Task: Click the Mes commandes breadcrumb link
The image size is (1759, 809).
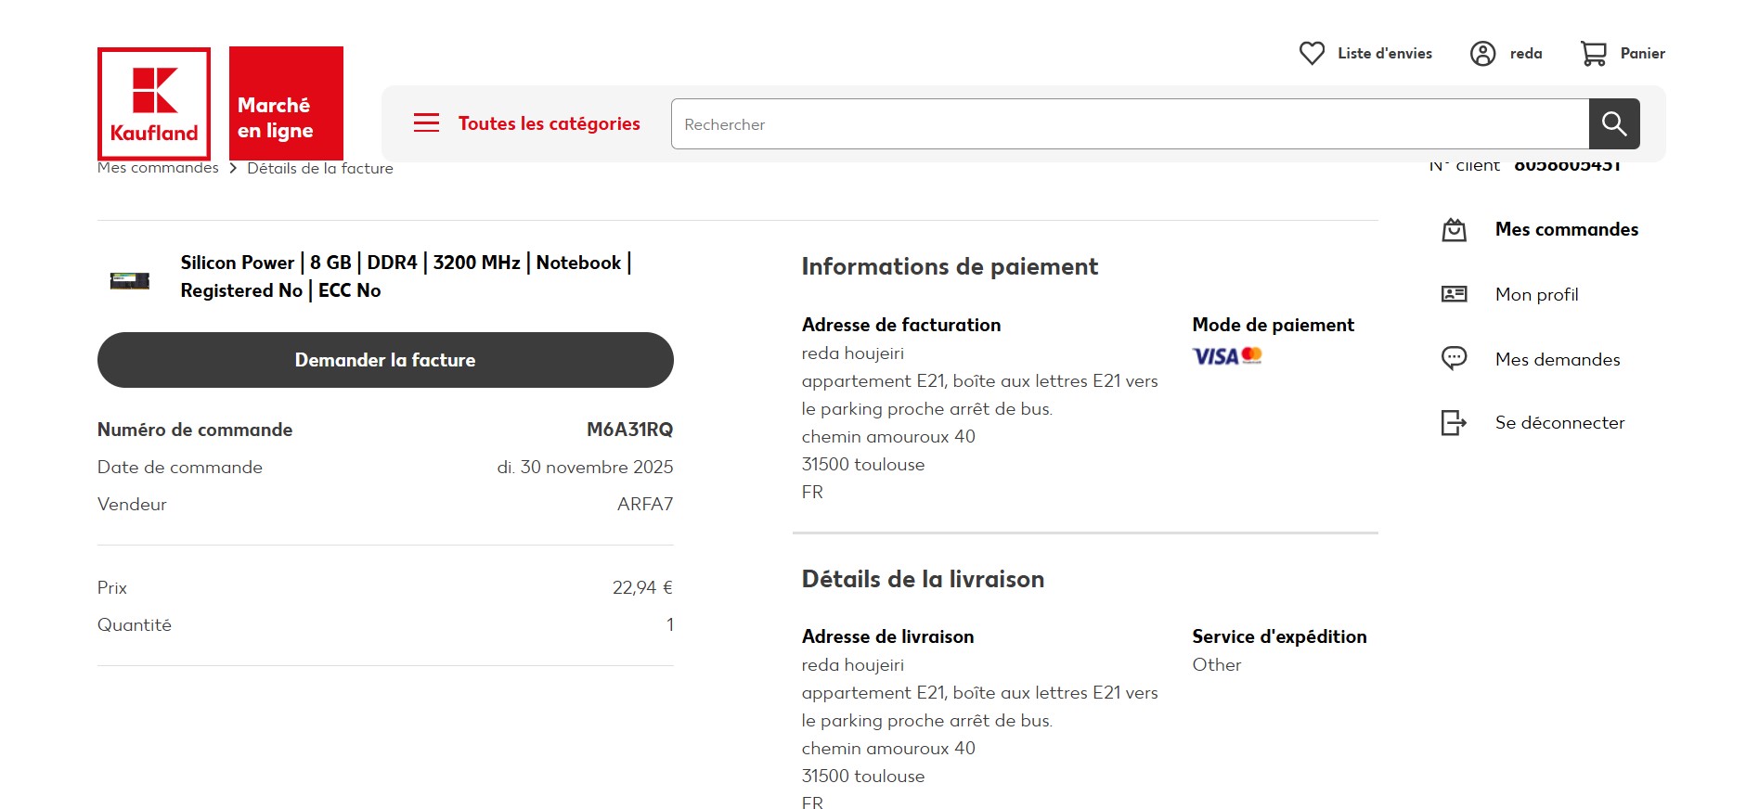Action: pos(158,168)
